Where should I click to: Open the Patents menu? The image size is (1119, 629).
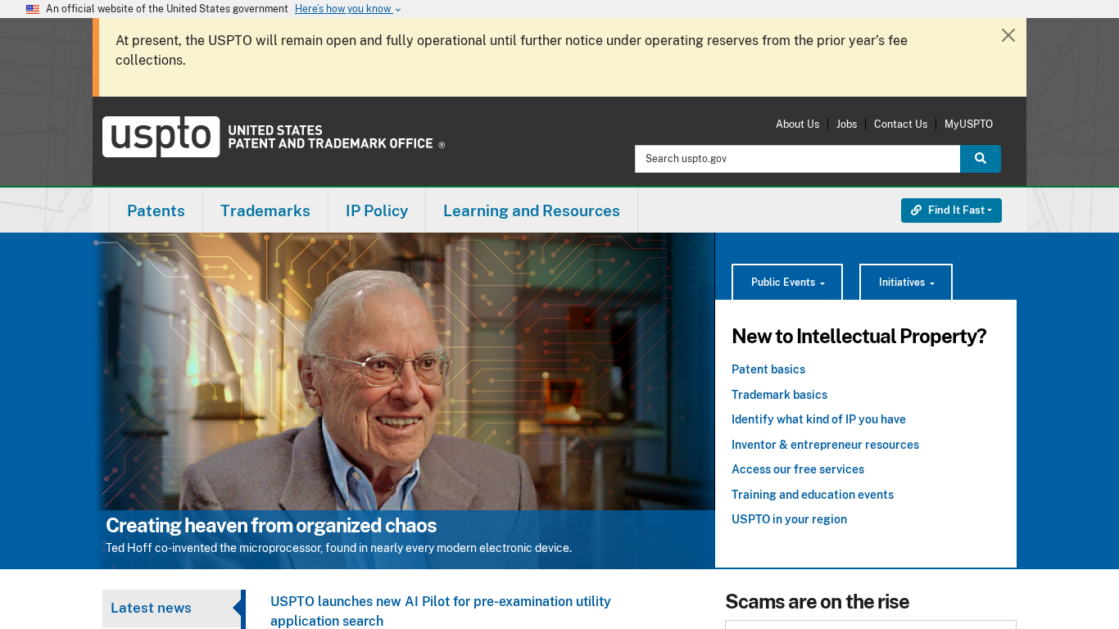[156, 210]
